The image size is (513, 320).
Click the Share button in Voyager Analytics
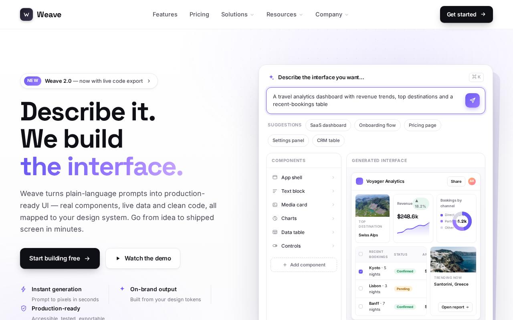(456, 181)
